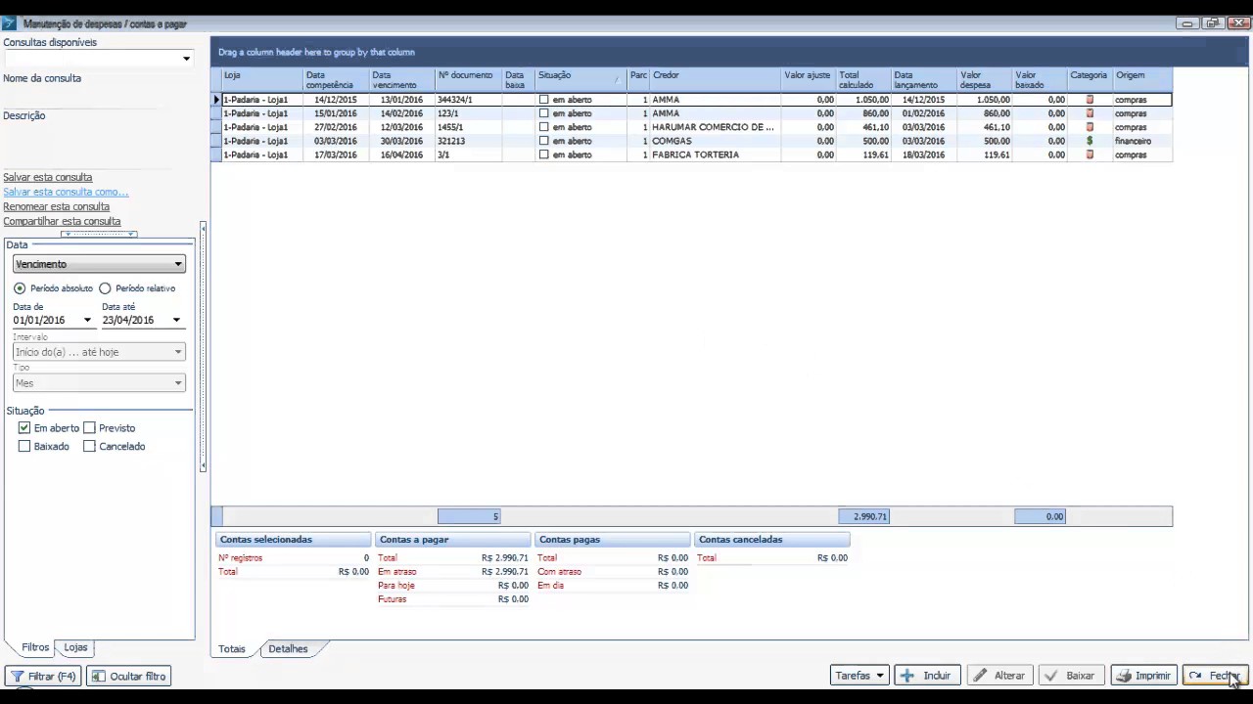The width and height of the screenshot is (1253, 704).
Task: Click Salvar esta consulta como link
Action: click(66, 193)
